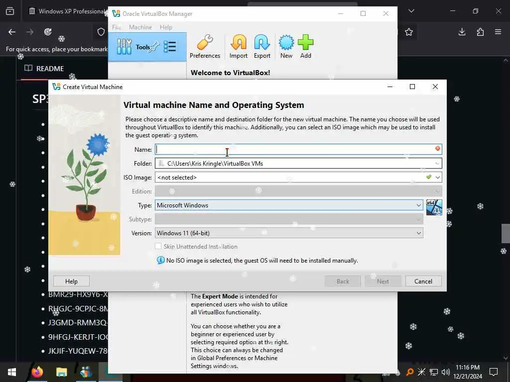Image resolution: width=510 pixels, height=382 pixels.
Task: Open the notification center icon
Action: (x=494, y=372)
